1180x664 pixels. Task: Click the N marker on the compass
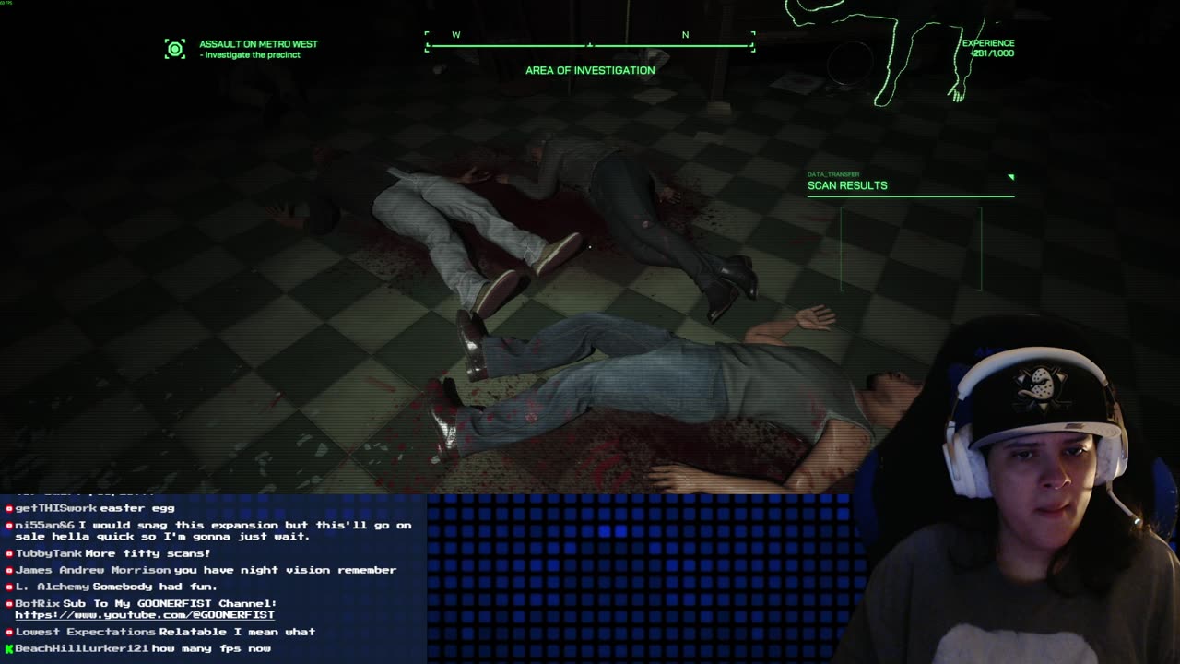(x=685, y=35)
